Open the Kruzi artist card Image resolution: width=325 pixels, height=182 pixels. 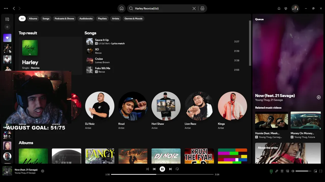click(133, 110)
